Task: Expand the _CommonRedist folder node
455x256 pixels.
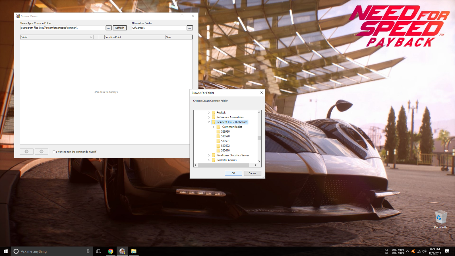Action: coord(214,127)
